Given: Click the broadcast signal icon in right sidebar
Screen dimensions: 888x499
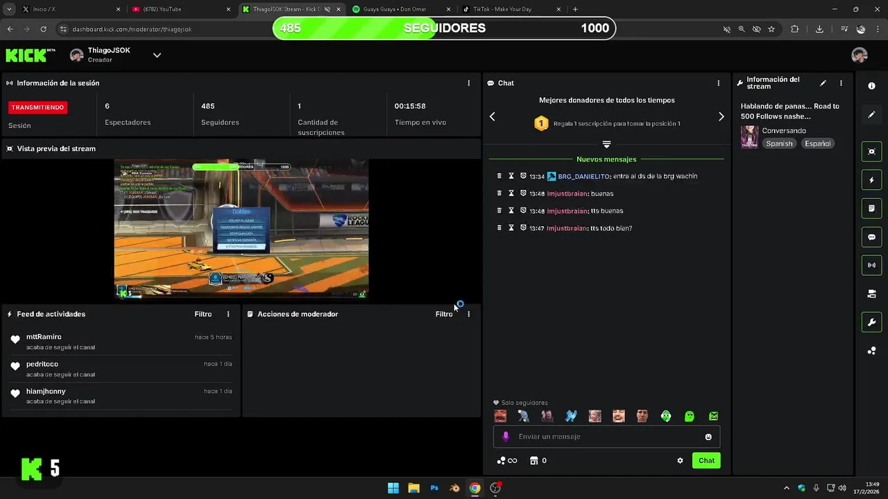Looking at the screenshot, I should pos(872,265).
